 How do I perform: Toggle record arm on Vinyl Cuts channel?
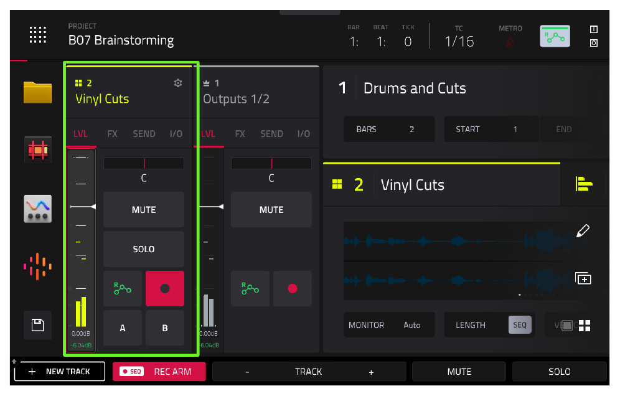tap(165, 288)
